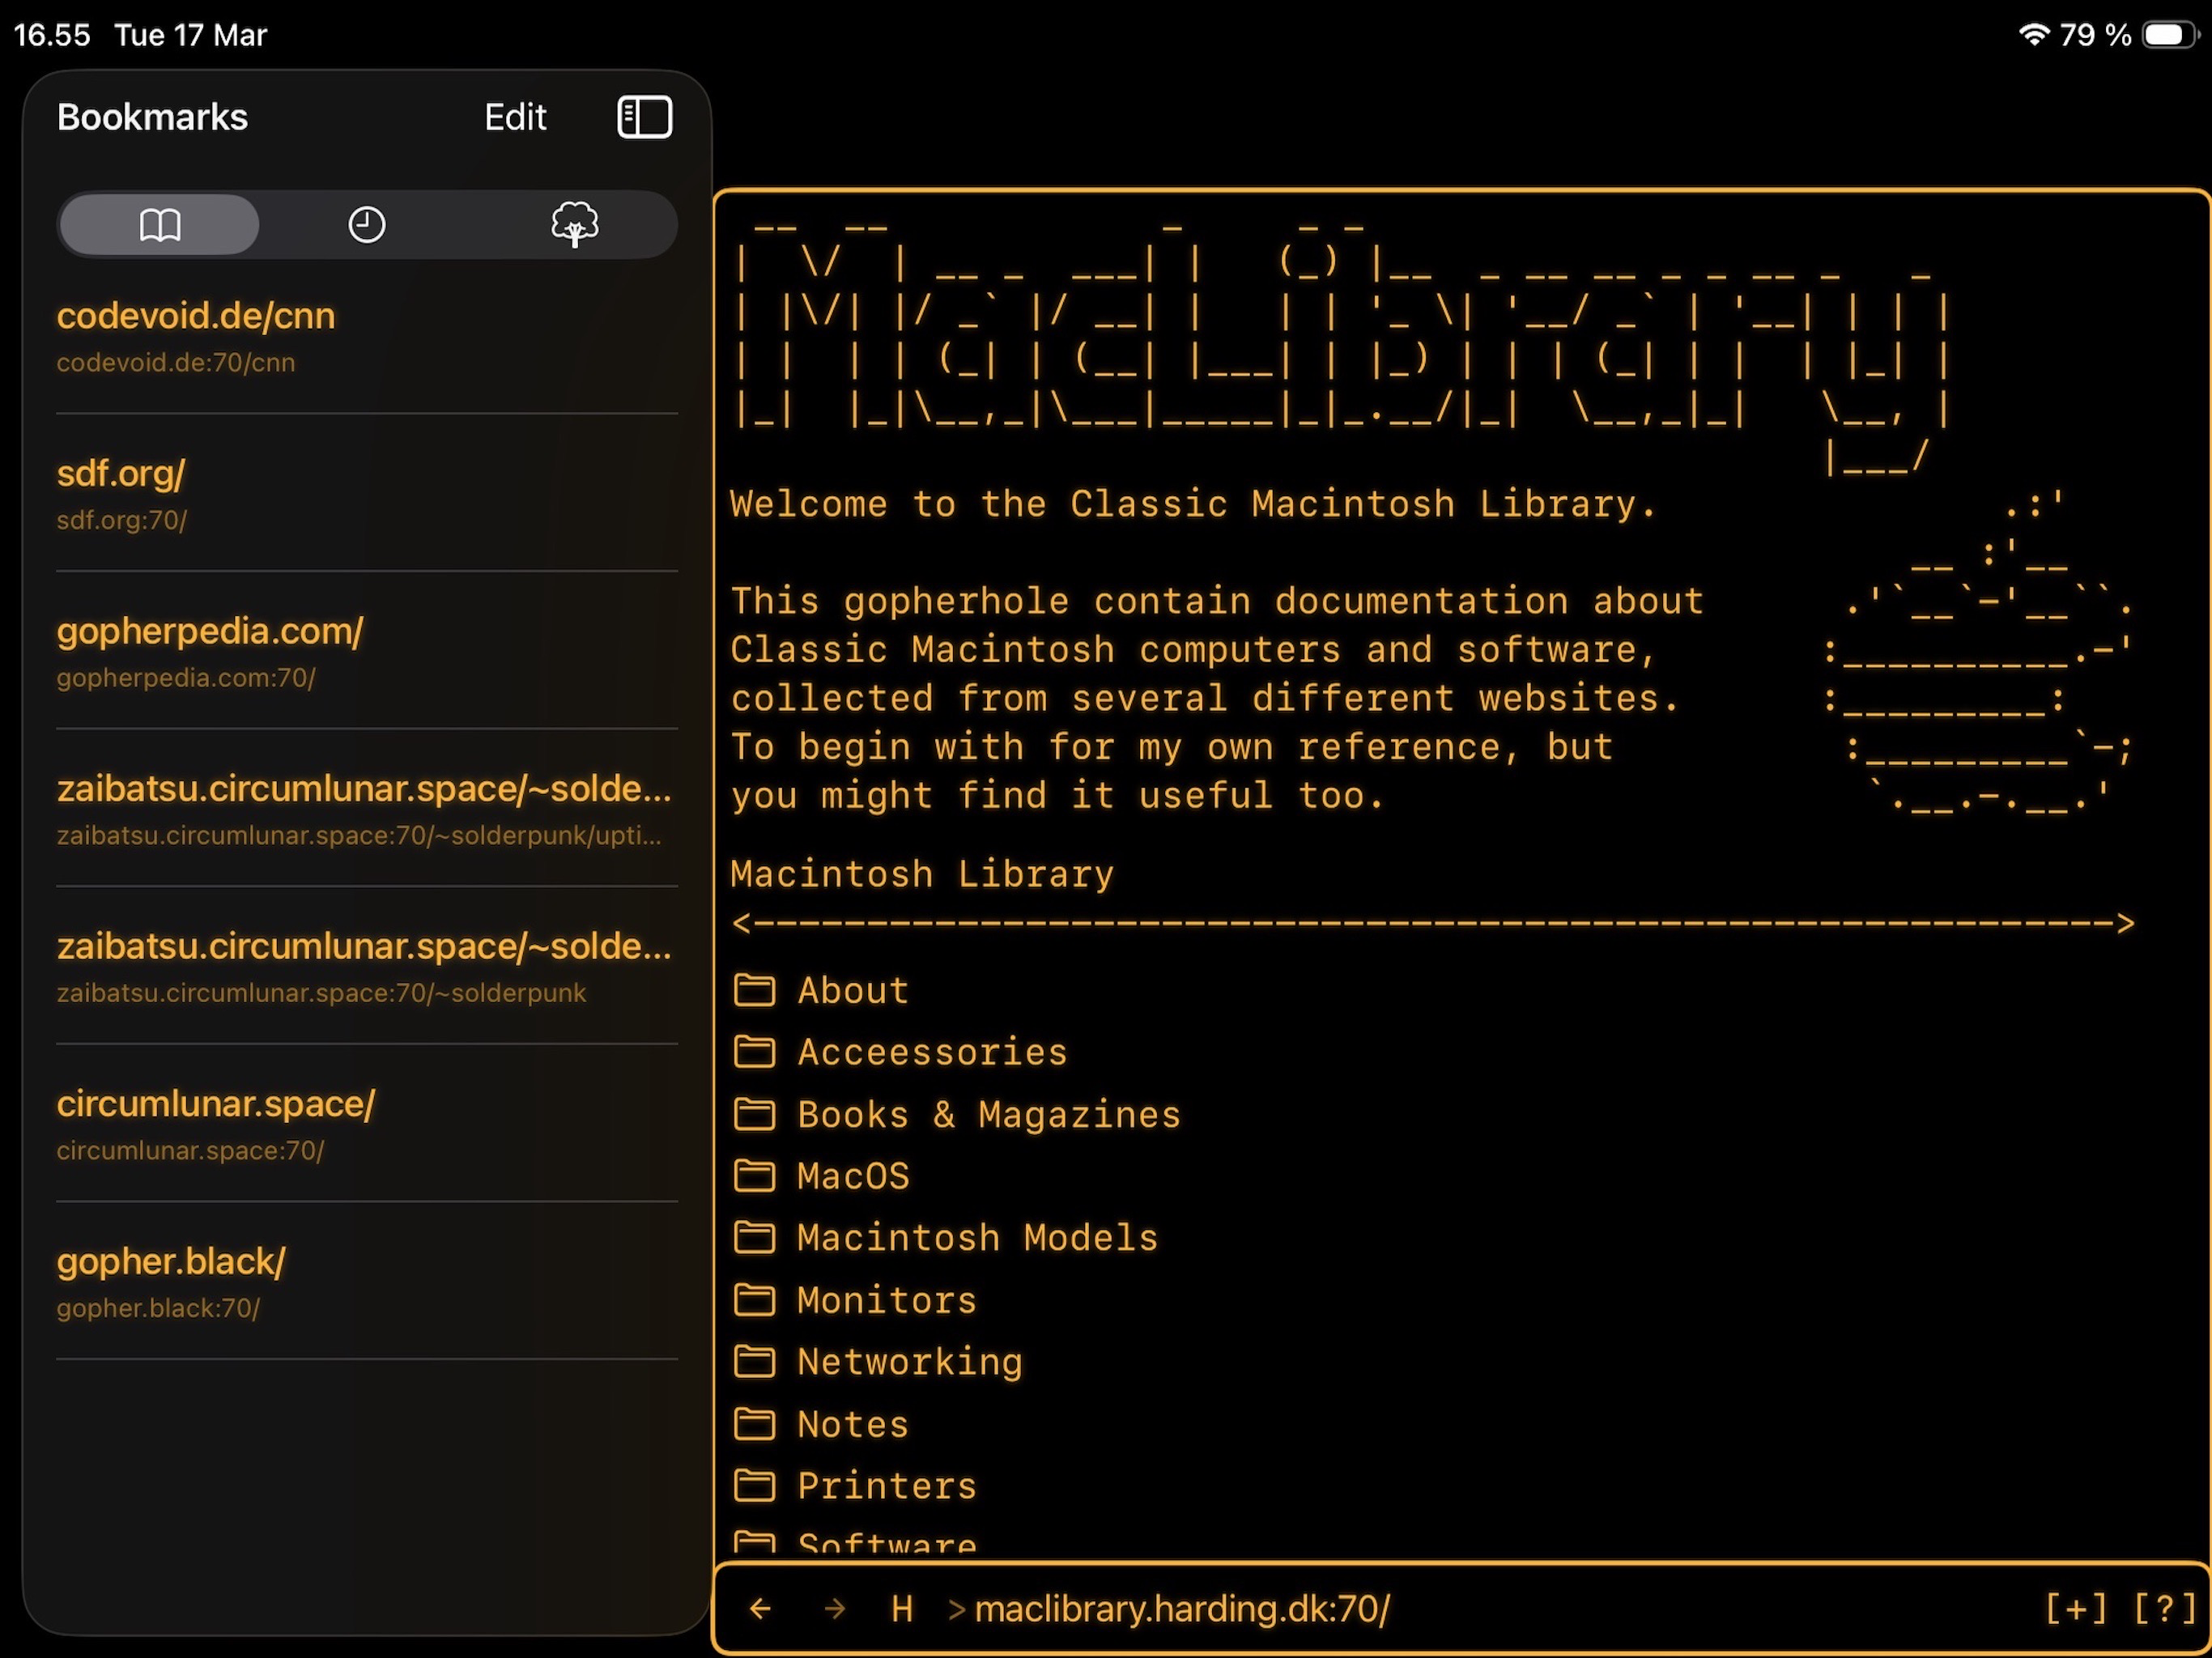Tap the [+] add bookmark button
The width and height of the screenshot is (2212, 1658).
pyautogui.click(x=2076, y=1609)
